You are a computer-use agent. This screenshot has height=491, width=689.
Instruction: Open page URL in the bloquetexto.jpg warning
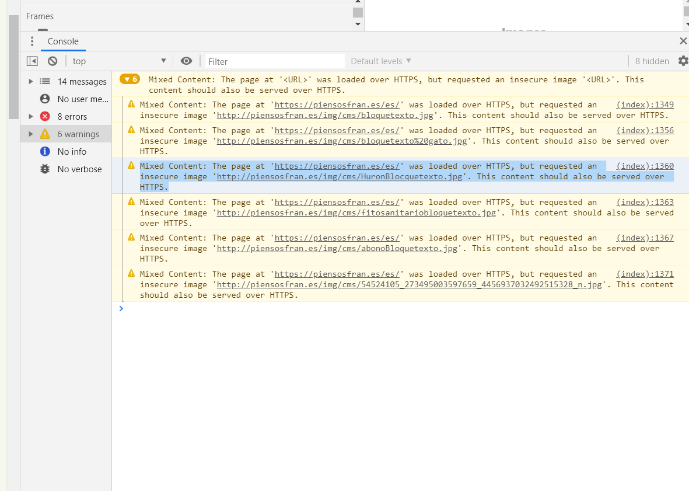coord(337,105)
